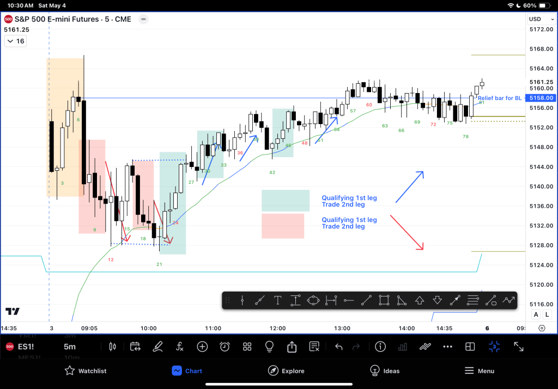The image size is (558, 389).
Task: Toggle the blue drawing-lock icon with the 3
Action: [x=494, y=347]
